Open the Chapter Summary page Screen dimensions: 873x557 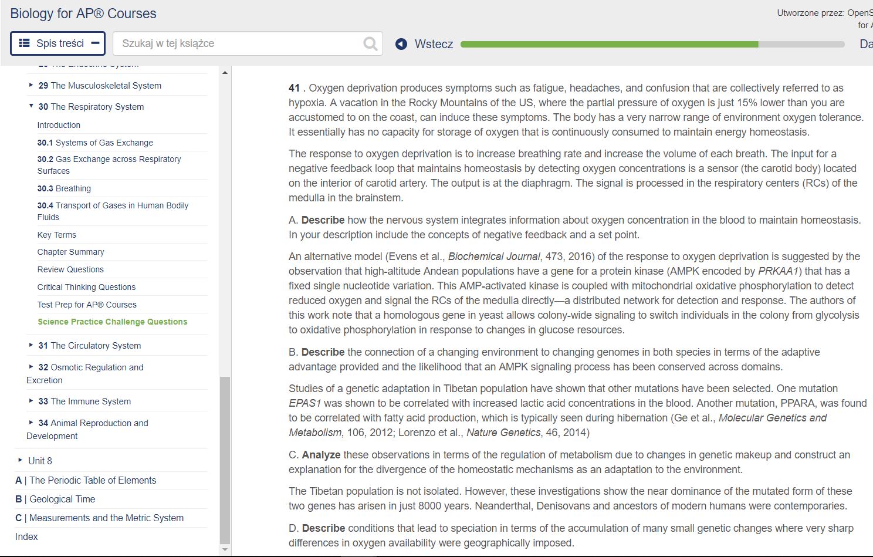(x=70, y=252)
